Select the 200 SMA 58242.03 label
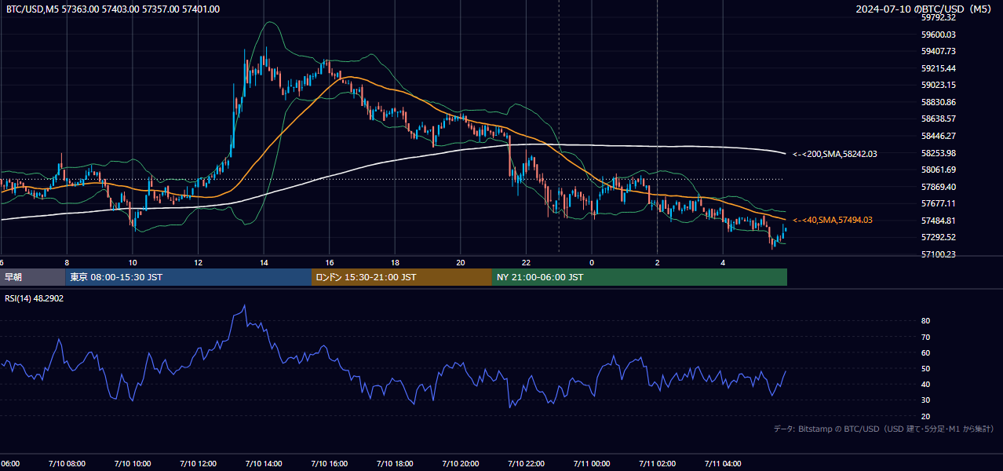The width and height of the screenshot is (1003, 471). tap(834, 154)
